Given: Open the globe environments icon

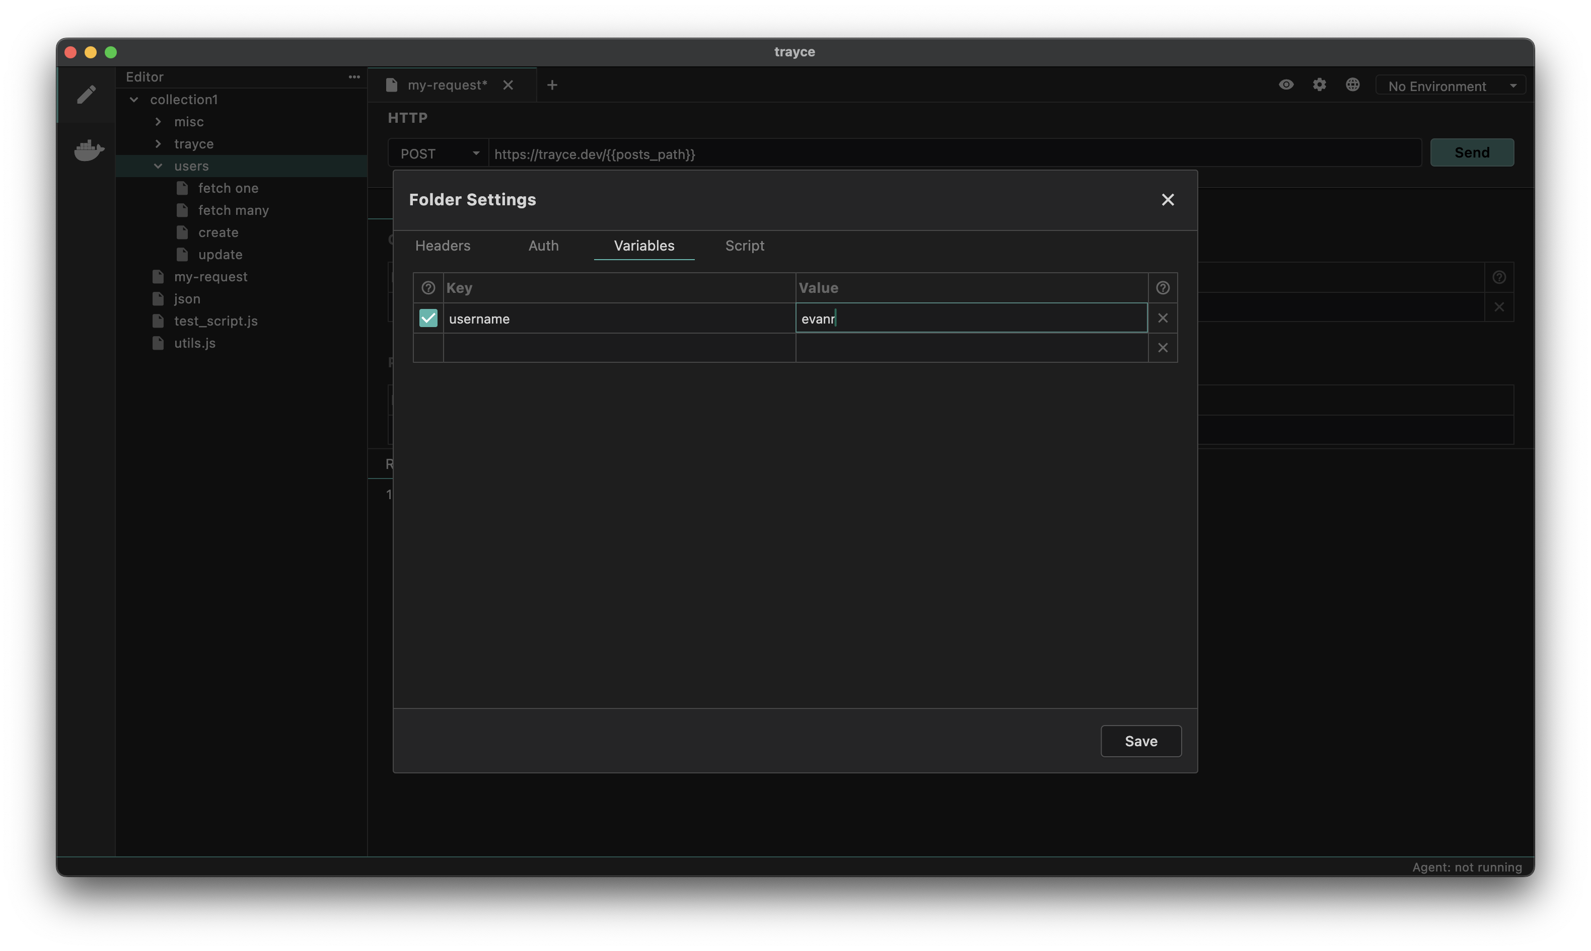Looking at the screenshot, I should (1352, 85).
